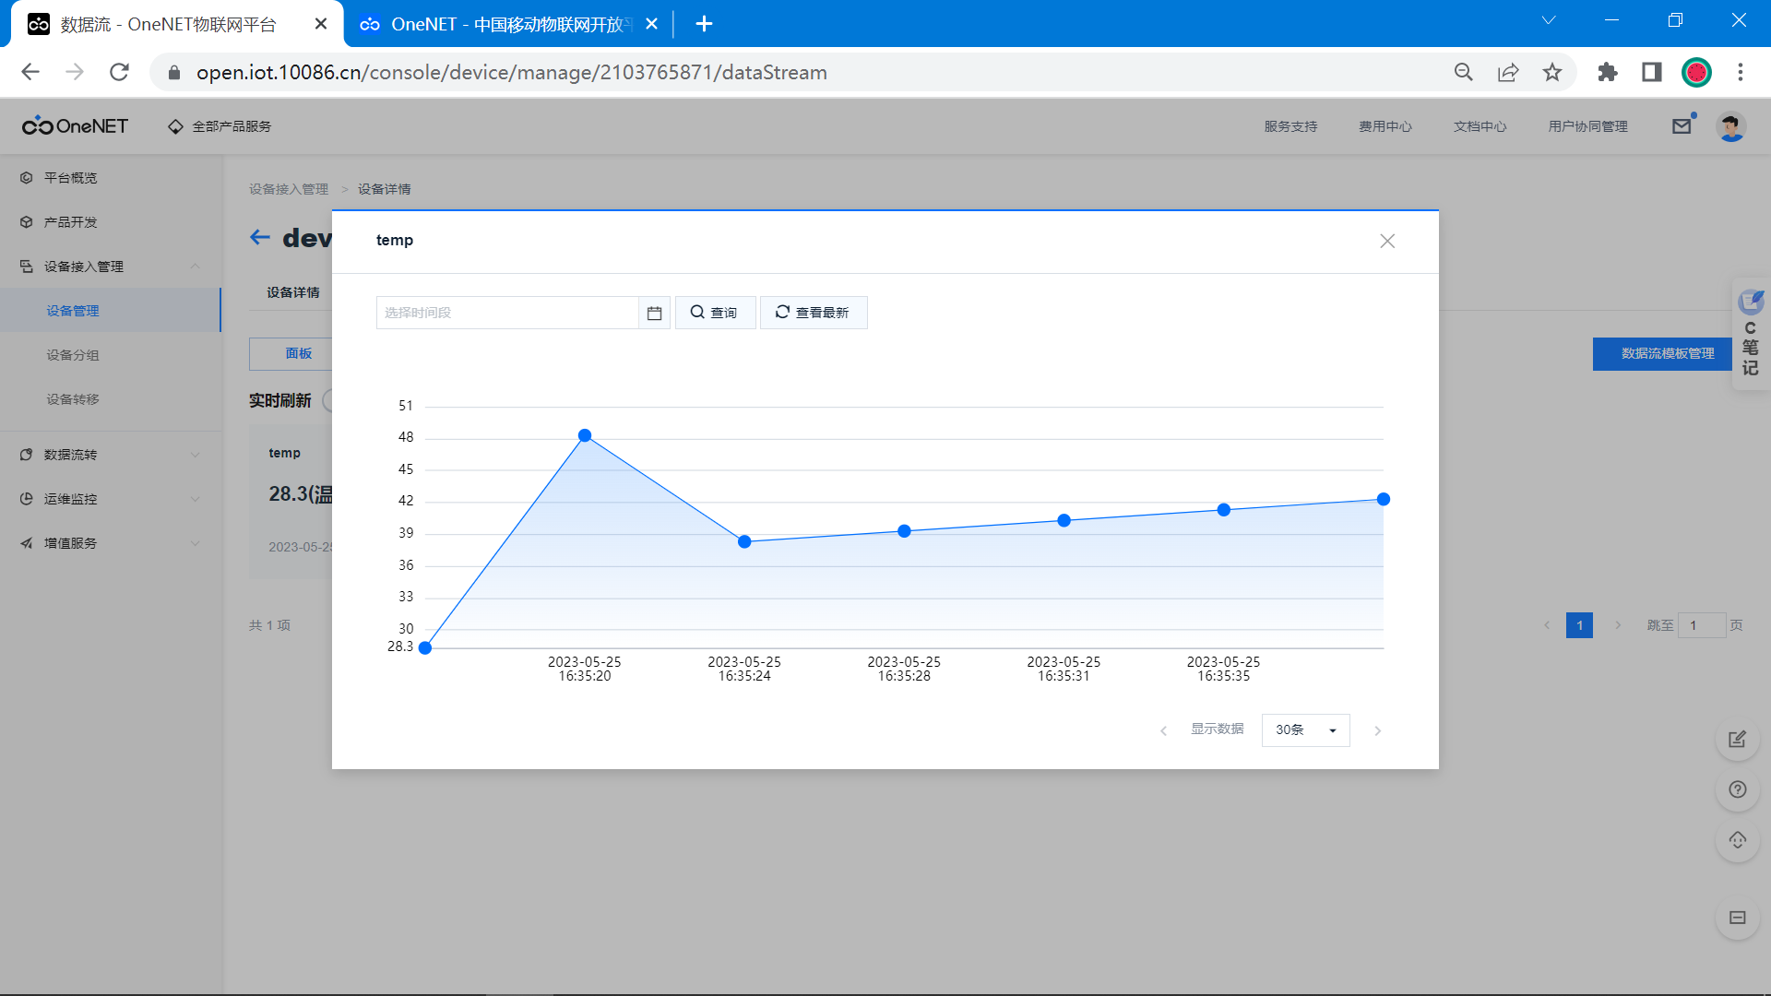Click the OneNET logo in the header

point(76,126)
